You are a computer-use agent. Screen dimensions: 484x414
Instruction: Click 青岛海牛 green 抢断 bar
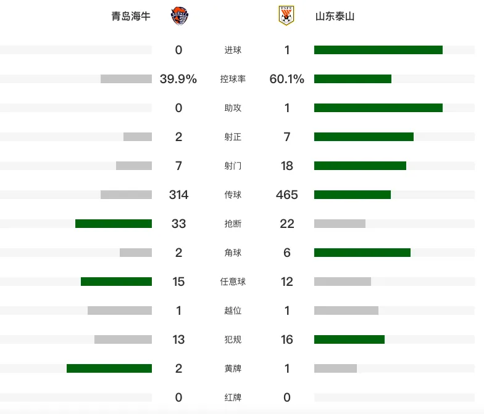[114, 224]
